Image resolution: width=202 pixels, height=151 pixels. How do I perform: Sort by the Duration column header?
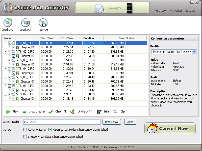click(x=93, y=38)
